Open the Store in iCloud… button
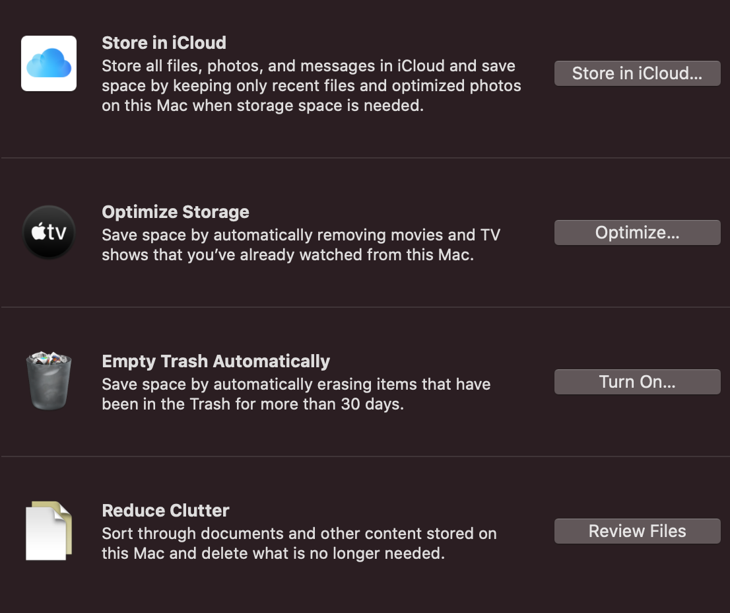The image size is (730, 613). [638, 73]
